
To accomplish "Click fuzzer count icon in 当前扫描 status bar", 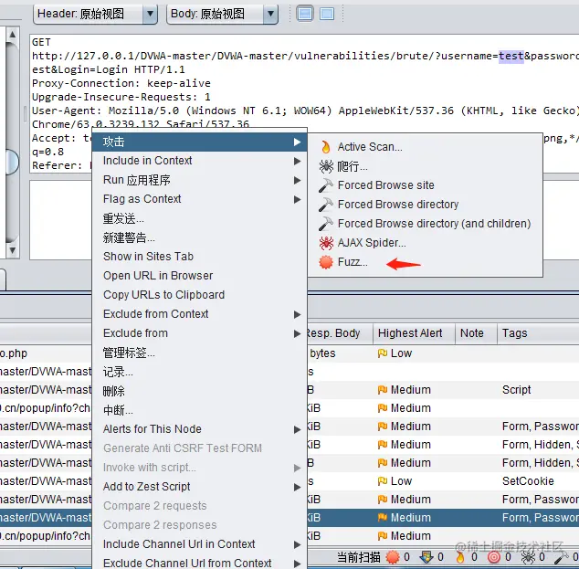I will click(393, 557).
